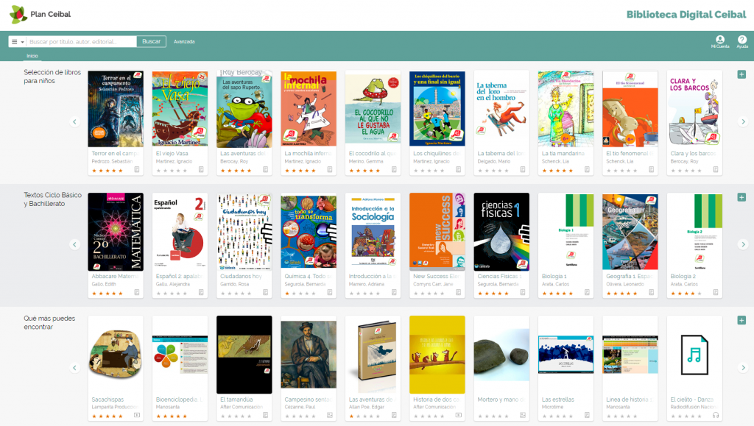Click the book type icon under El viejo Vasa

(201, 169)
